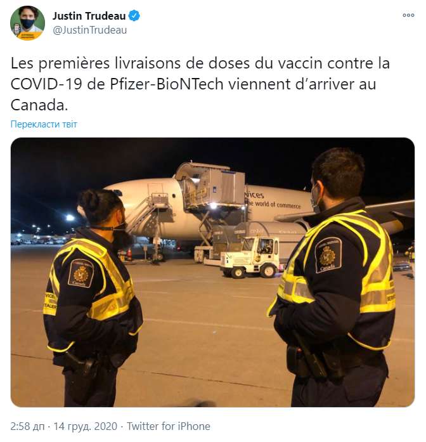Viewport: 426px width, 442px height.
Task: Select the word "Pfizer-BioNTech" in the tweet
Action: click(167, 84)
